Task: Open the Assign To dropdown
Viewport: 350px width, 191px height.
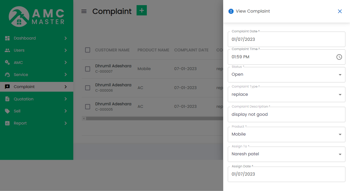Action: [286, 154]
